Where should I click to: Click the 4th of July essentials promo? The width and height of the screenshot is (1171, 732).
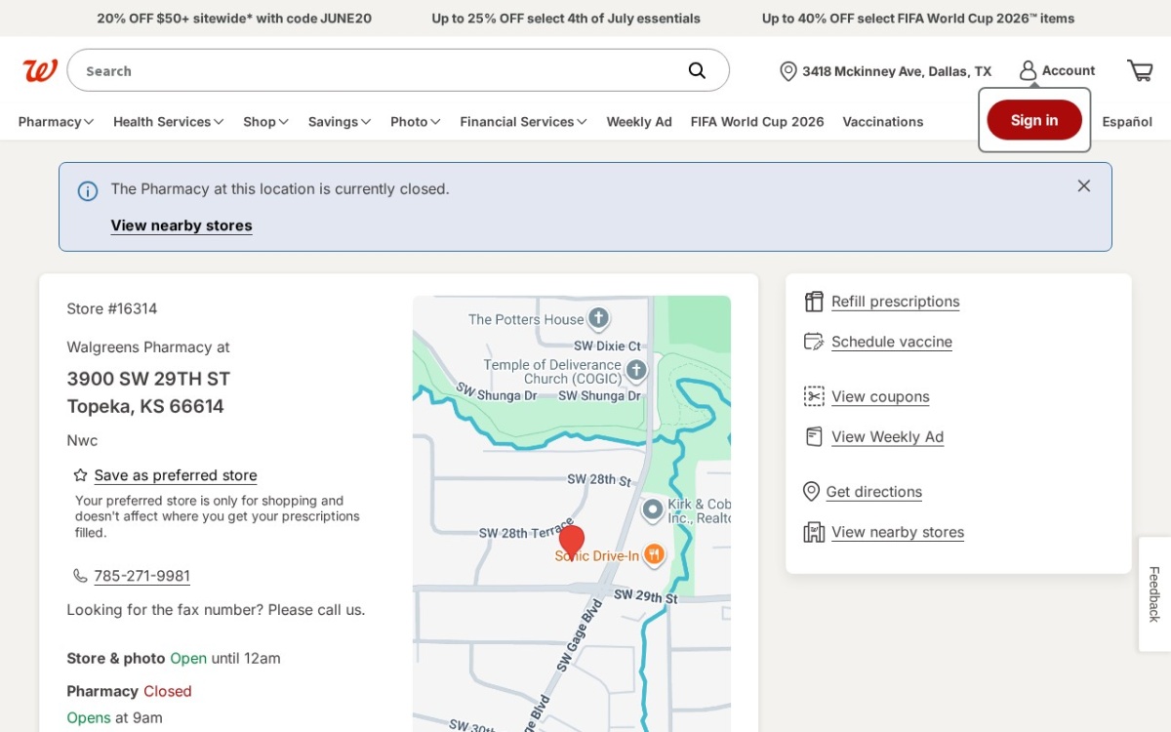[566, 19]
